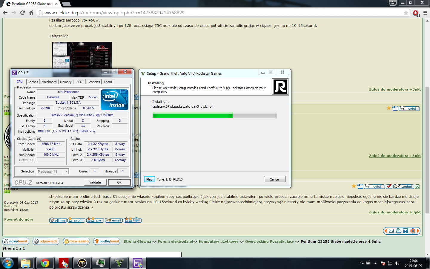The width and height of the screenshot is (430, 269).
Task: Expand the Processor #1 selection dropdown
Action: click(x=66, y=172)
